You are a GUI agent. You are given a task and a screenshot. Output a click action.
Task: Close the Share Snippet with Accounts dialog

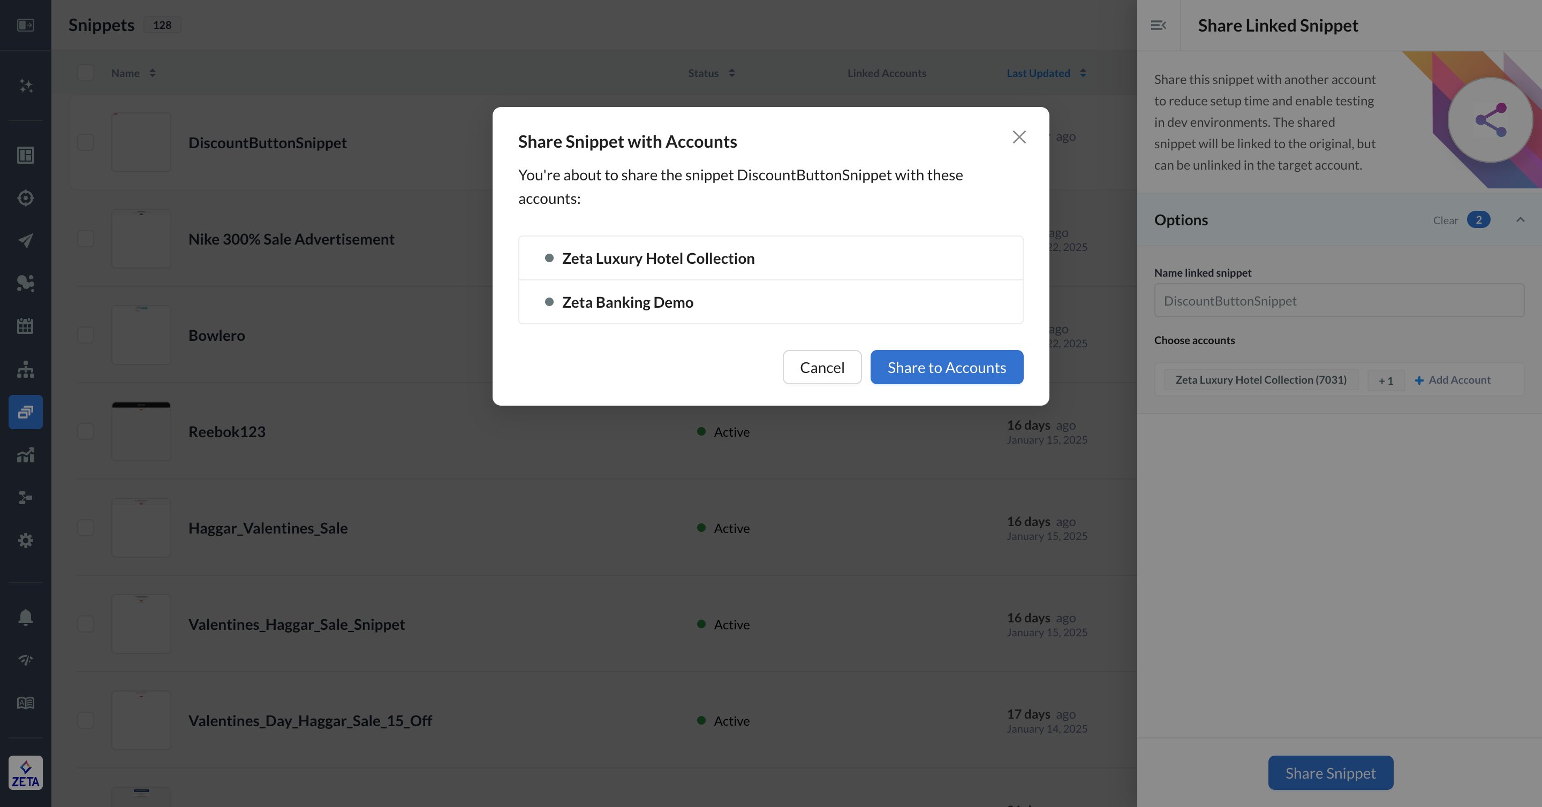point(1019,137)
